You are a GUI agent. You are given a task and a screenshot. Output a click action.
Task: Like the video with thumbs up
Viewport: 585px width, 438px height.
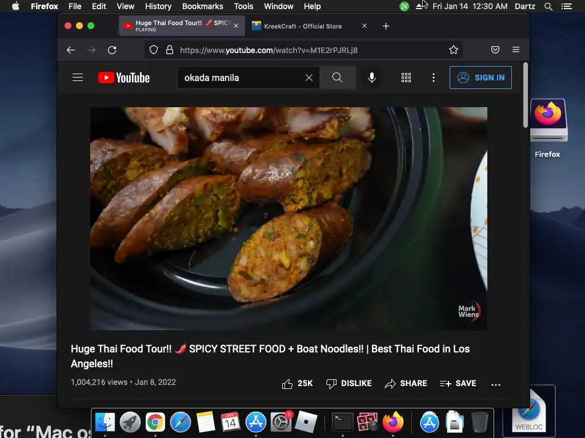pos(297,384)
